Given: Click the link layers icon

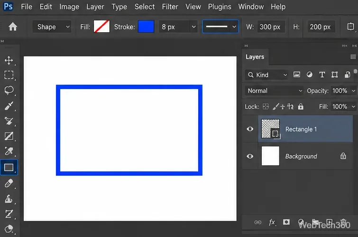Looking at the screenshot, I should [x=258, y=222].
